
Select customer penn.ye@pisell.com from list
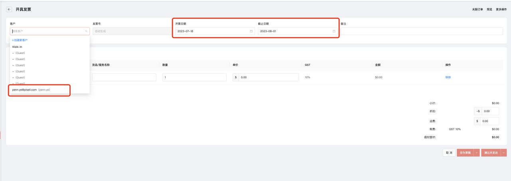50,90
